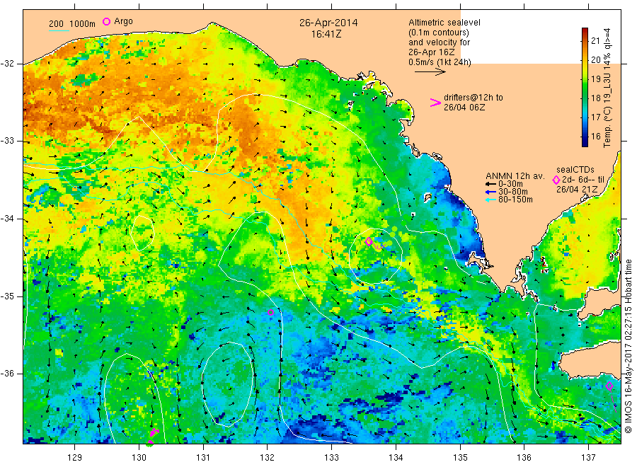Click the '26-Apr-2014' date title

click(328, 23)
